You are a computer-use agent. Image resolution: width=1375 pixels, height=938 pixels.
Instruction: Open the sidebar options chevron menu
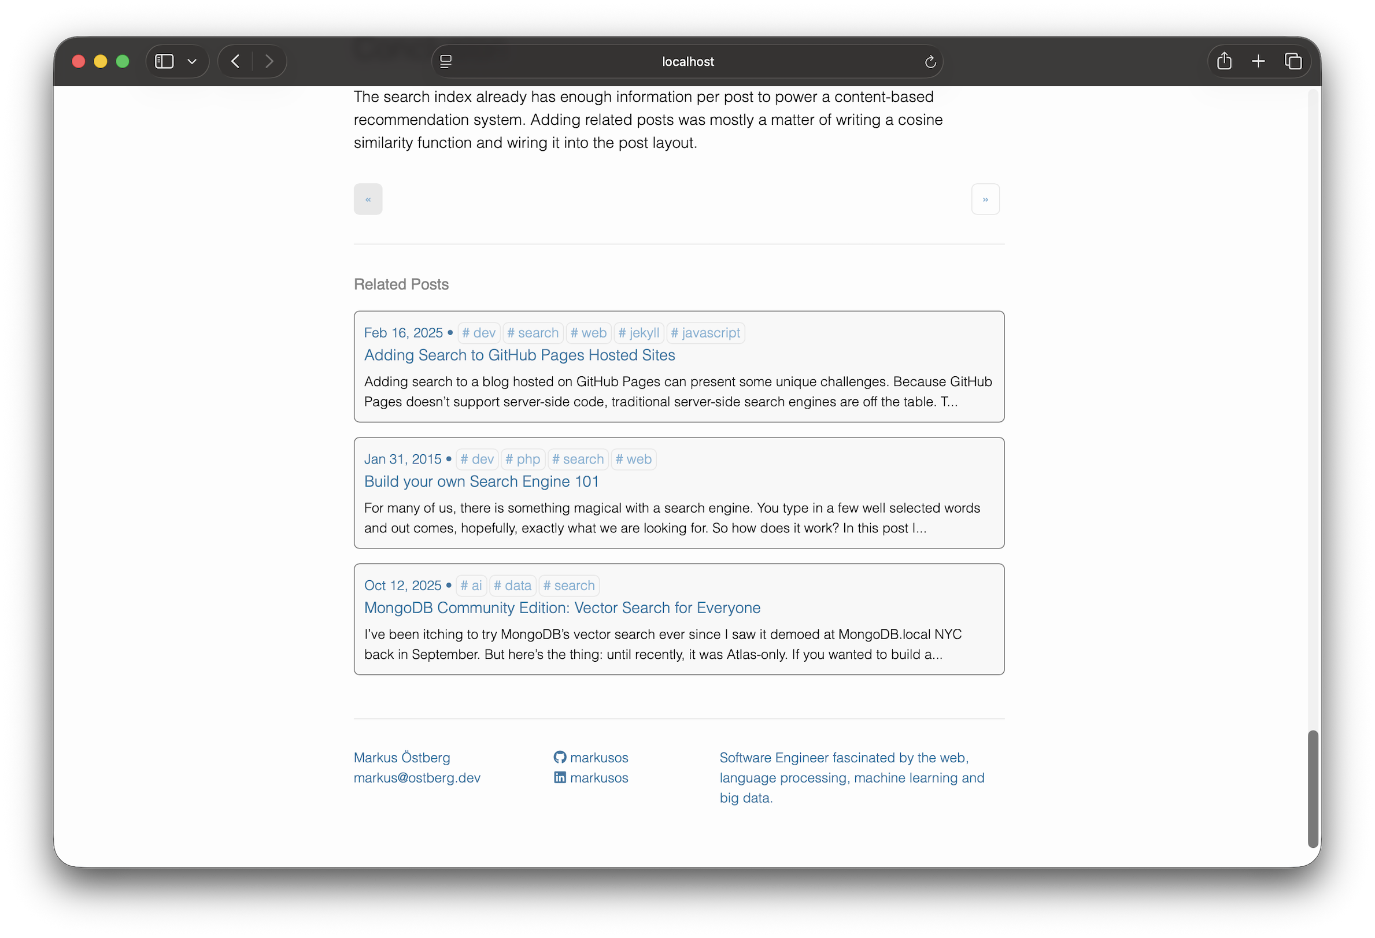(x=191, y=61)
